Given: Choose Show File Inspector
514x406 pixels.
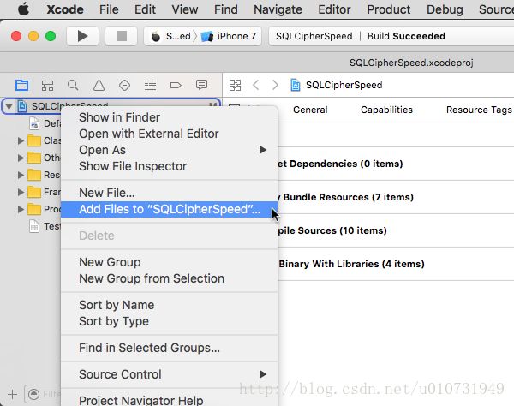Looking at the screenshot, I should coord(169,166).
